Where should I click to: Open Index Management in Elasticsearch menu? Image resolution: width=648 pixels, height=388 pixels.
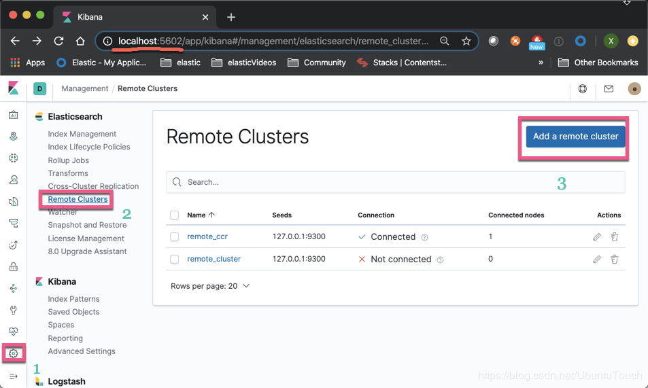82,134
